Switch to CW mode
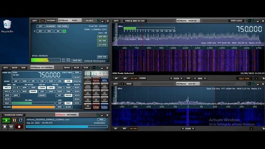 pos(42,81)
